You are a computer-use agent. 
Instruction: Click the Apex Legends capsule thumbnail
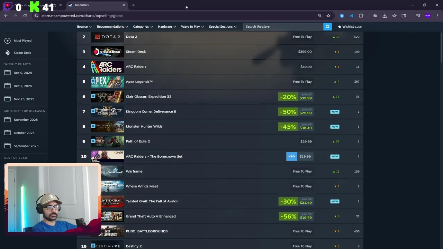click(107, 82)
